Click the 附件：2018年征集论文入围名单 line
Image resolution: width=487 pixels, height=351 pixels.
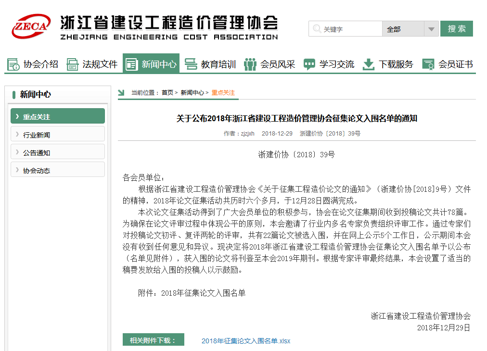tap(192, 293)
